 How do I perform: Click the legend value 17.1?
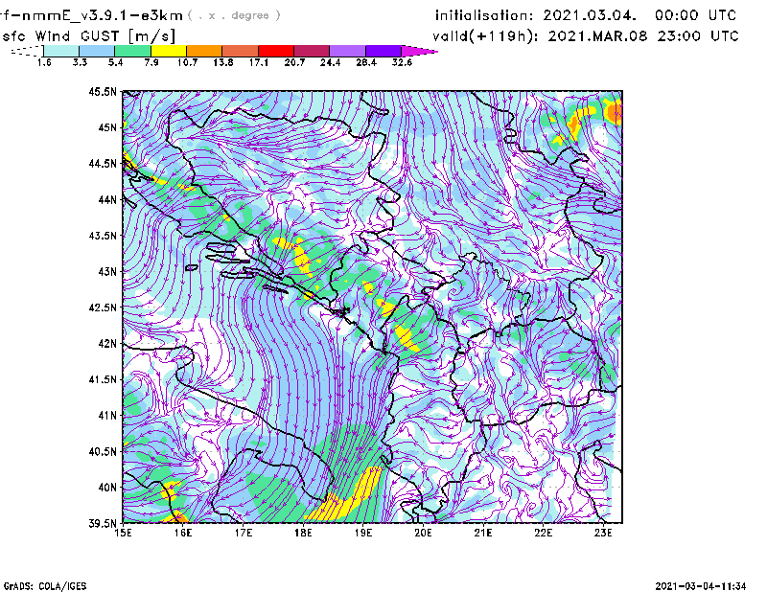pyautogui.click(x=259, y=62)
